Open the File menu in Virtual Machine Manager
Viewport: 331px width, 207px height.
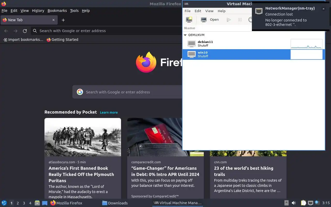187,11
